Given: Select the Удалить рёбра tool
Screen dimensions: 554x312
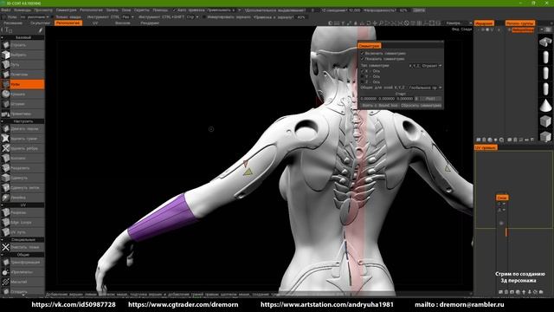Looking at the screenshot, I should click(x=23, y=148).
